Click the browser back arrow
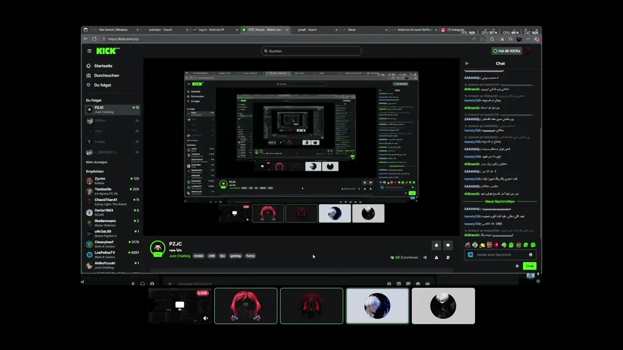This screenshot has width=623, height=350. 86,39
